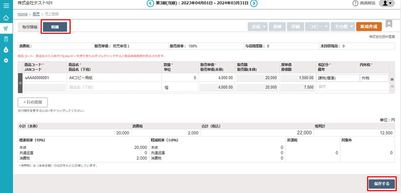Go to Home via sidebar house icon
This screenshot has height=193, width=401.
[6, 18]
